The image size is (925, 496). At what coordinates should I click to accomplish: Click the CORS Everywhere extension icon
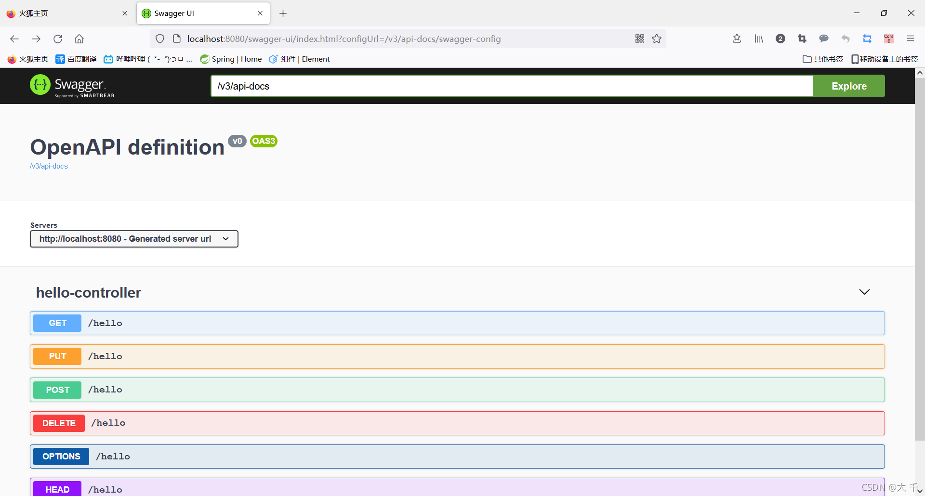pyautogui.click(x=888, y=39)
